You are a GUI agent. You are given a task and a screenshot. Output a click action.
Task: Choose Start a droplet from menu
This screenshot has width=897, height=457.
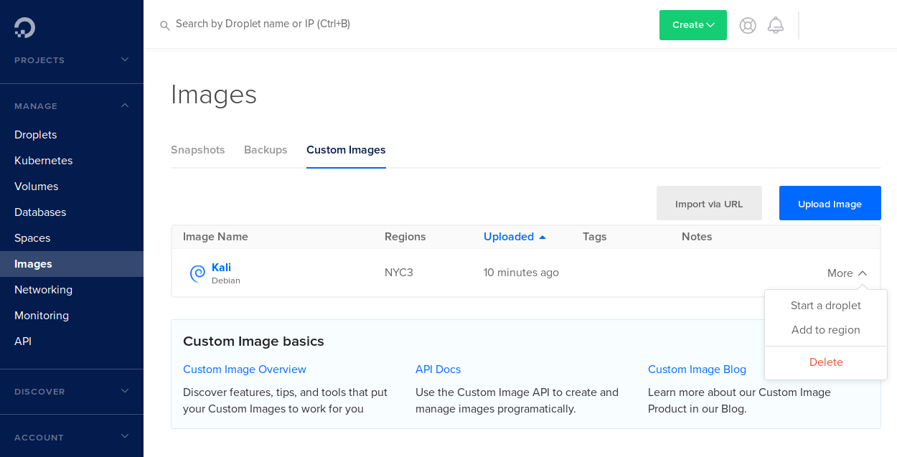pyautogui.click(x=825, y=306)
